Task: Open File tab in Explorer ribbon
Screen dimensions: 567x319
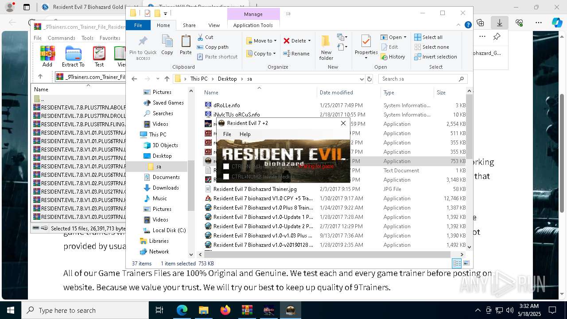Action: coord(138,25)
